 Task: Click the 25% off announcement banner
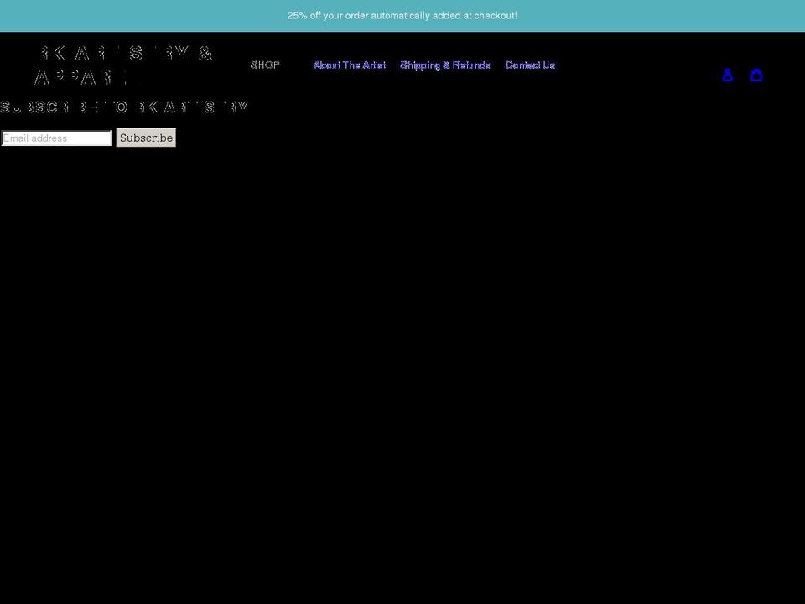pos(402,14)
